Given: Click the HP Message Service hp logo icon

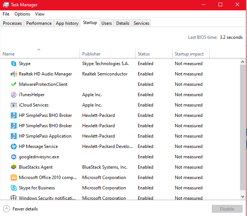Looking at the screenshot, I should click(14, 146).
